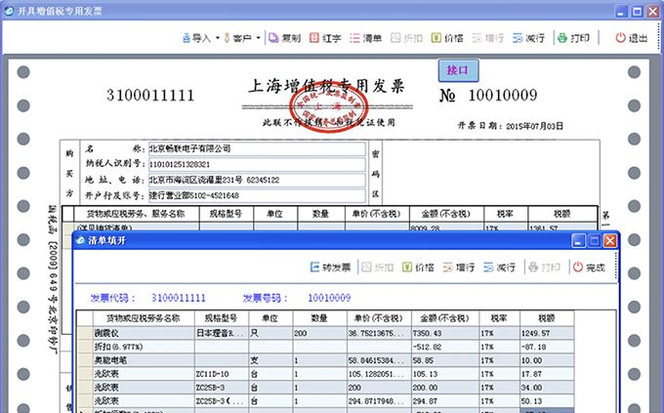
Task: Click the 客户 customer toolbar button
Action: (237, 38)
